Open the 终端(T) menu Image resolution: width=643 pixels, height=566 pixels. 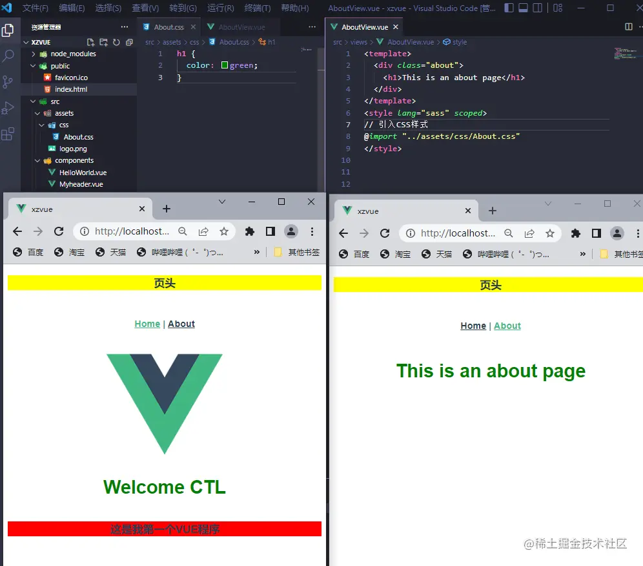(258, 8)
